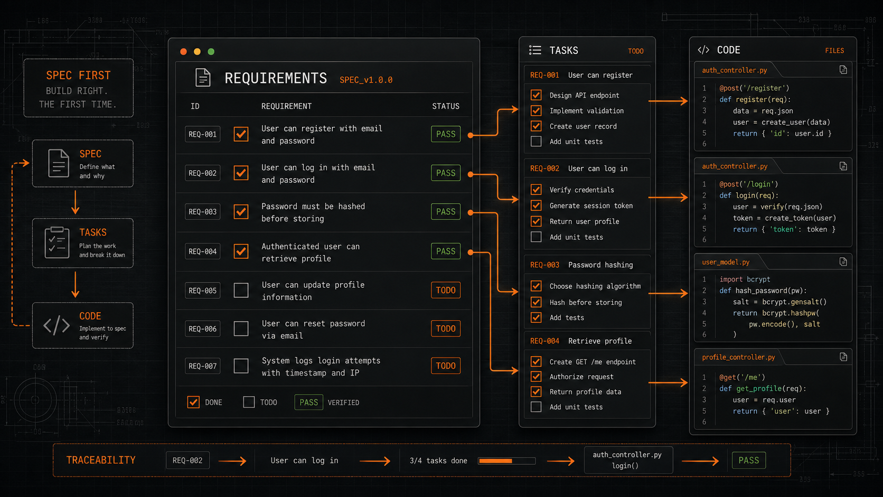Click the Code brackets icon in panel header

click(703, 50)
